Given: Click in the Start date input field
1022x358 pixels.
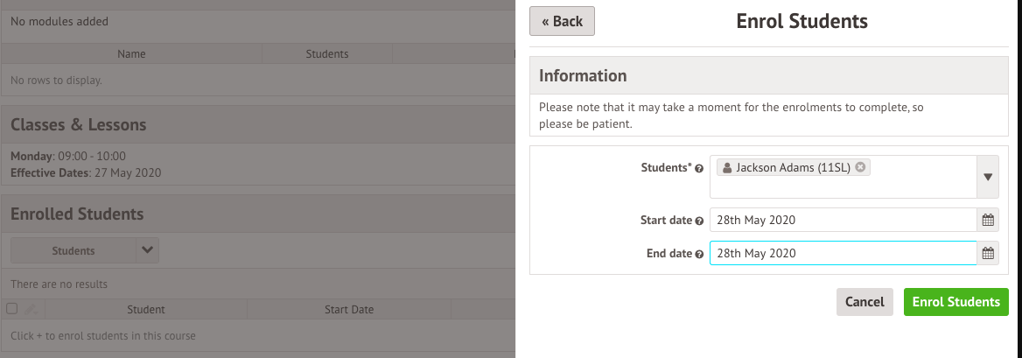Looking at the screenshot, I should (842, 221).
